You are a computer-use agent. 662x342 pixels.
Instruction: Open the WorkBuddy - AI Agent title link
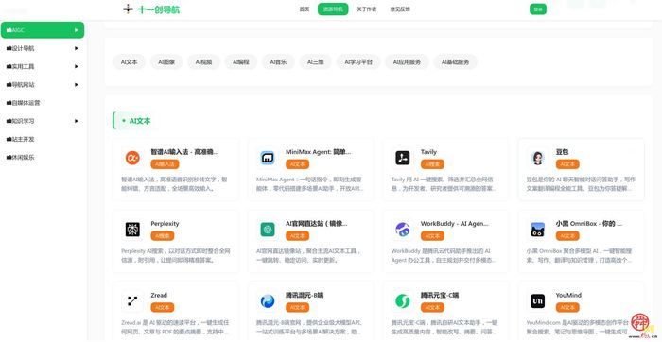pos(454,224)
